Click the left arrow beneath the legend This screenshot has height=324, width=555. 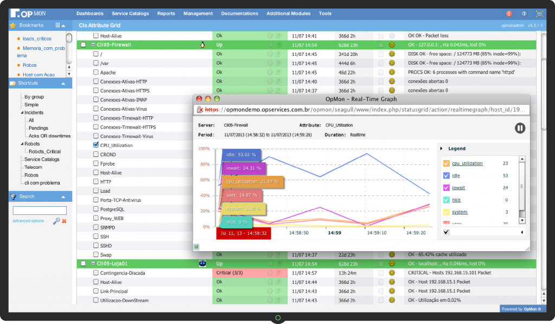click(522, 232)
